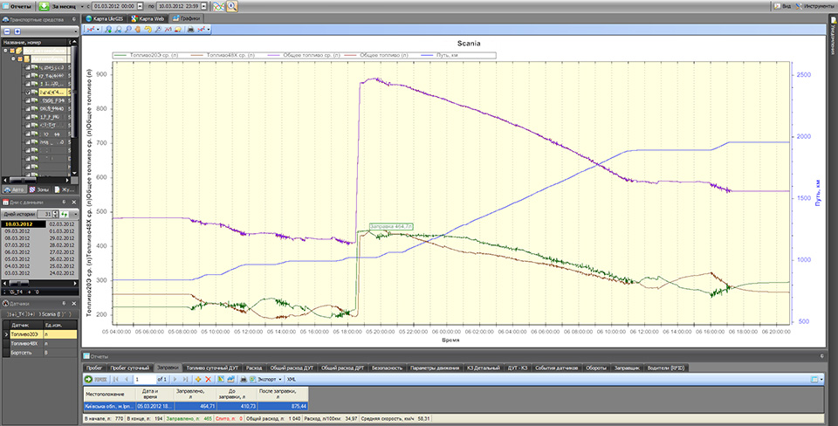The width and height of the screenshot is (838, 426).
Task: Toggle checkbox of the highlighted yellow vehicle row
Action: pos(28,92)
